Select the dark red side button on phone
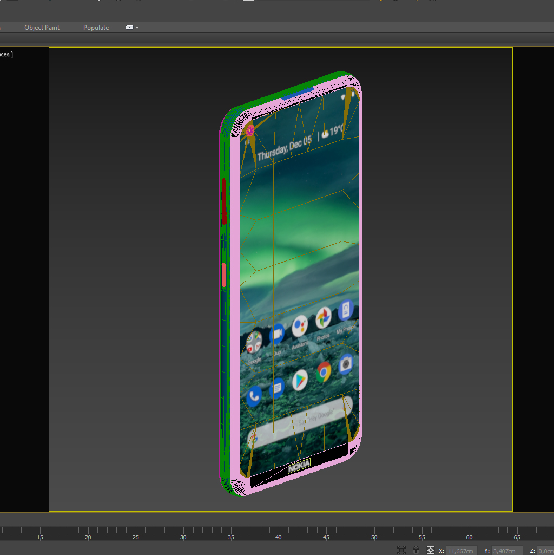 pos(223,201)
